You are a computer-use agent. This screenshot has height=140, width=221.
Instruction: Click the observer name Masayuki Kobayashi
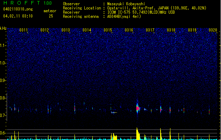point(126,4)
